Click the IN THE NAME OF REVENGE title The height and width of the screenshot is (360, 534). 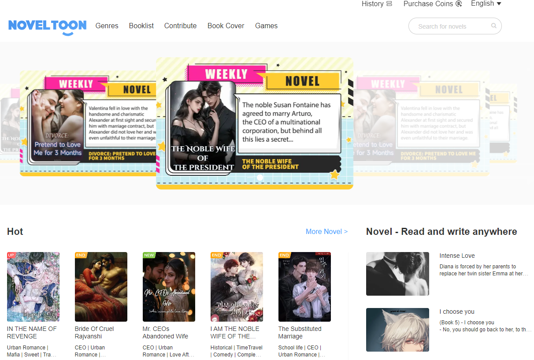tap(32, 333)
